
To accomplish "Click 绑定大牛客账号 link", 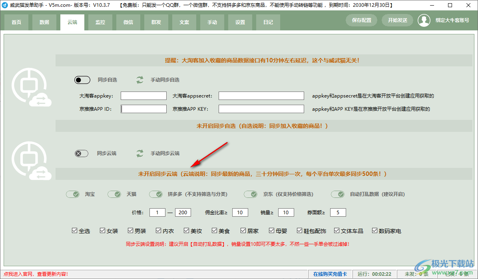I will pyautogui.click(x=452, y=20).
